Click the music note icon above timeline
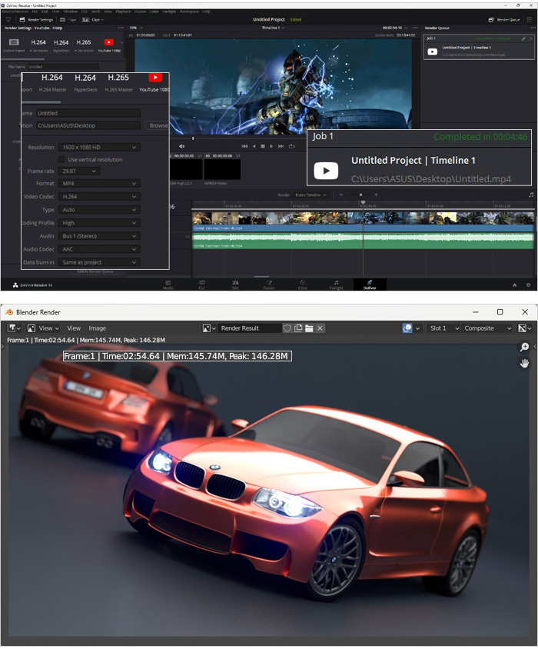The width and height of the screenshot is (538, 649). point(531,195)
